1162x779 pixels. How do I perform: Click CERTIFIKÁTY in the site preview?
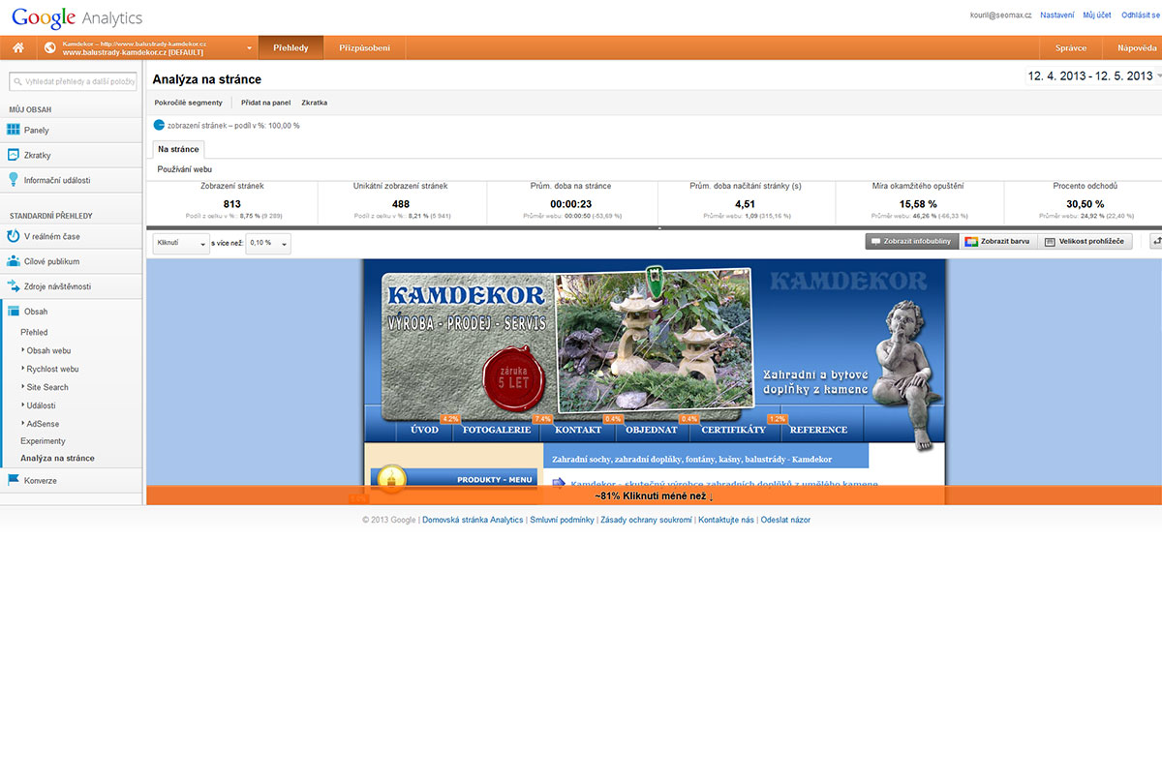tap(733, 430)
